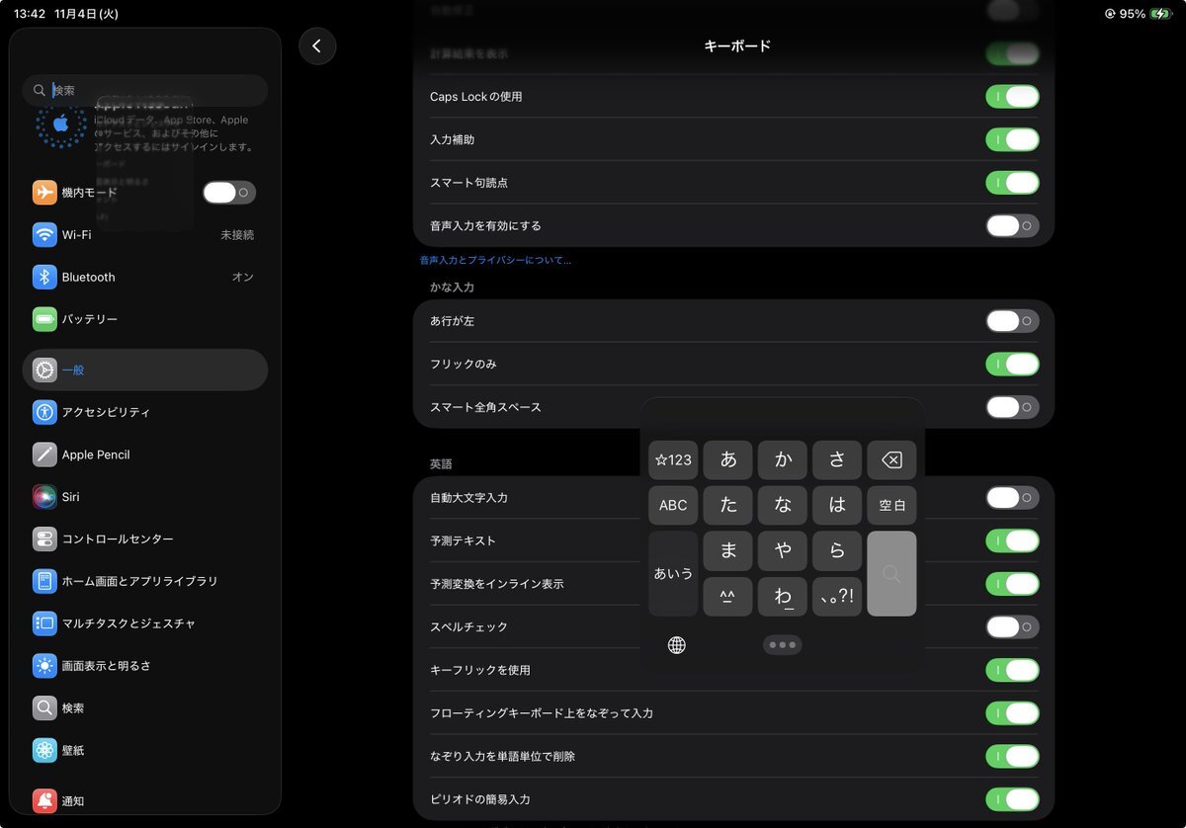Tap the か key
The height and width of the screenshot is (828, 1186).
tap(783, 459)
